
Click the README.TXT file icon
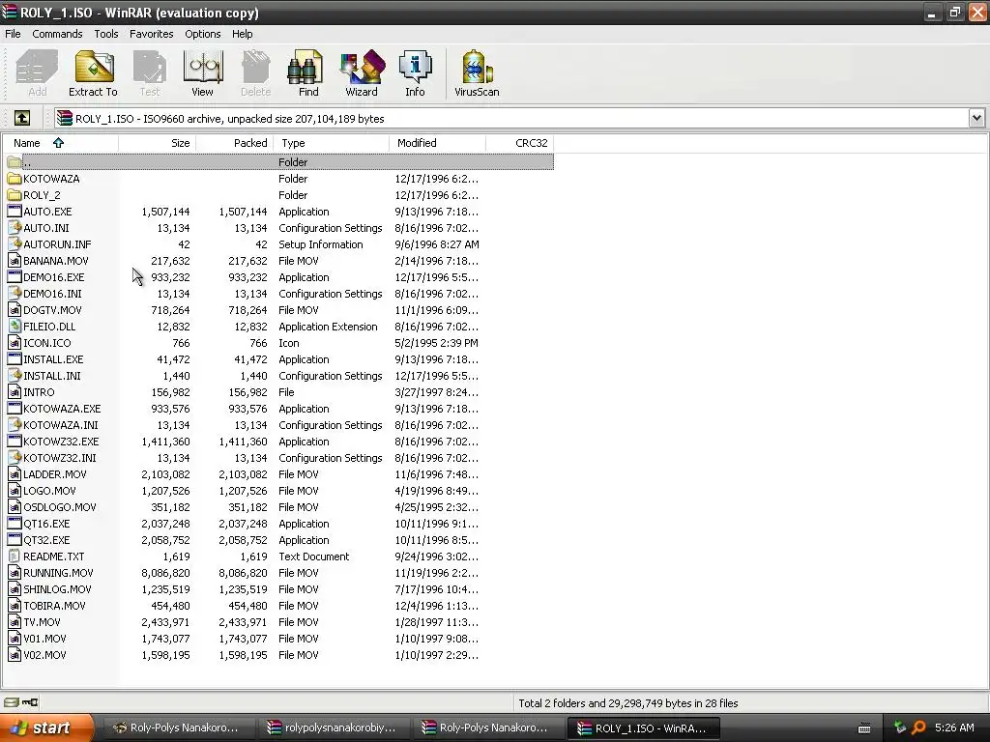[x=14, y=556]
